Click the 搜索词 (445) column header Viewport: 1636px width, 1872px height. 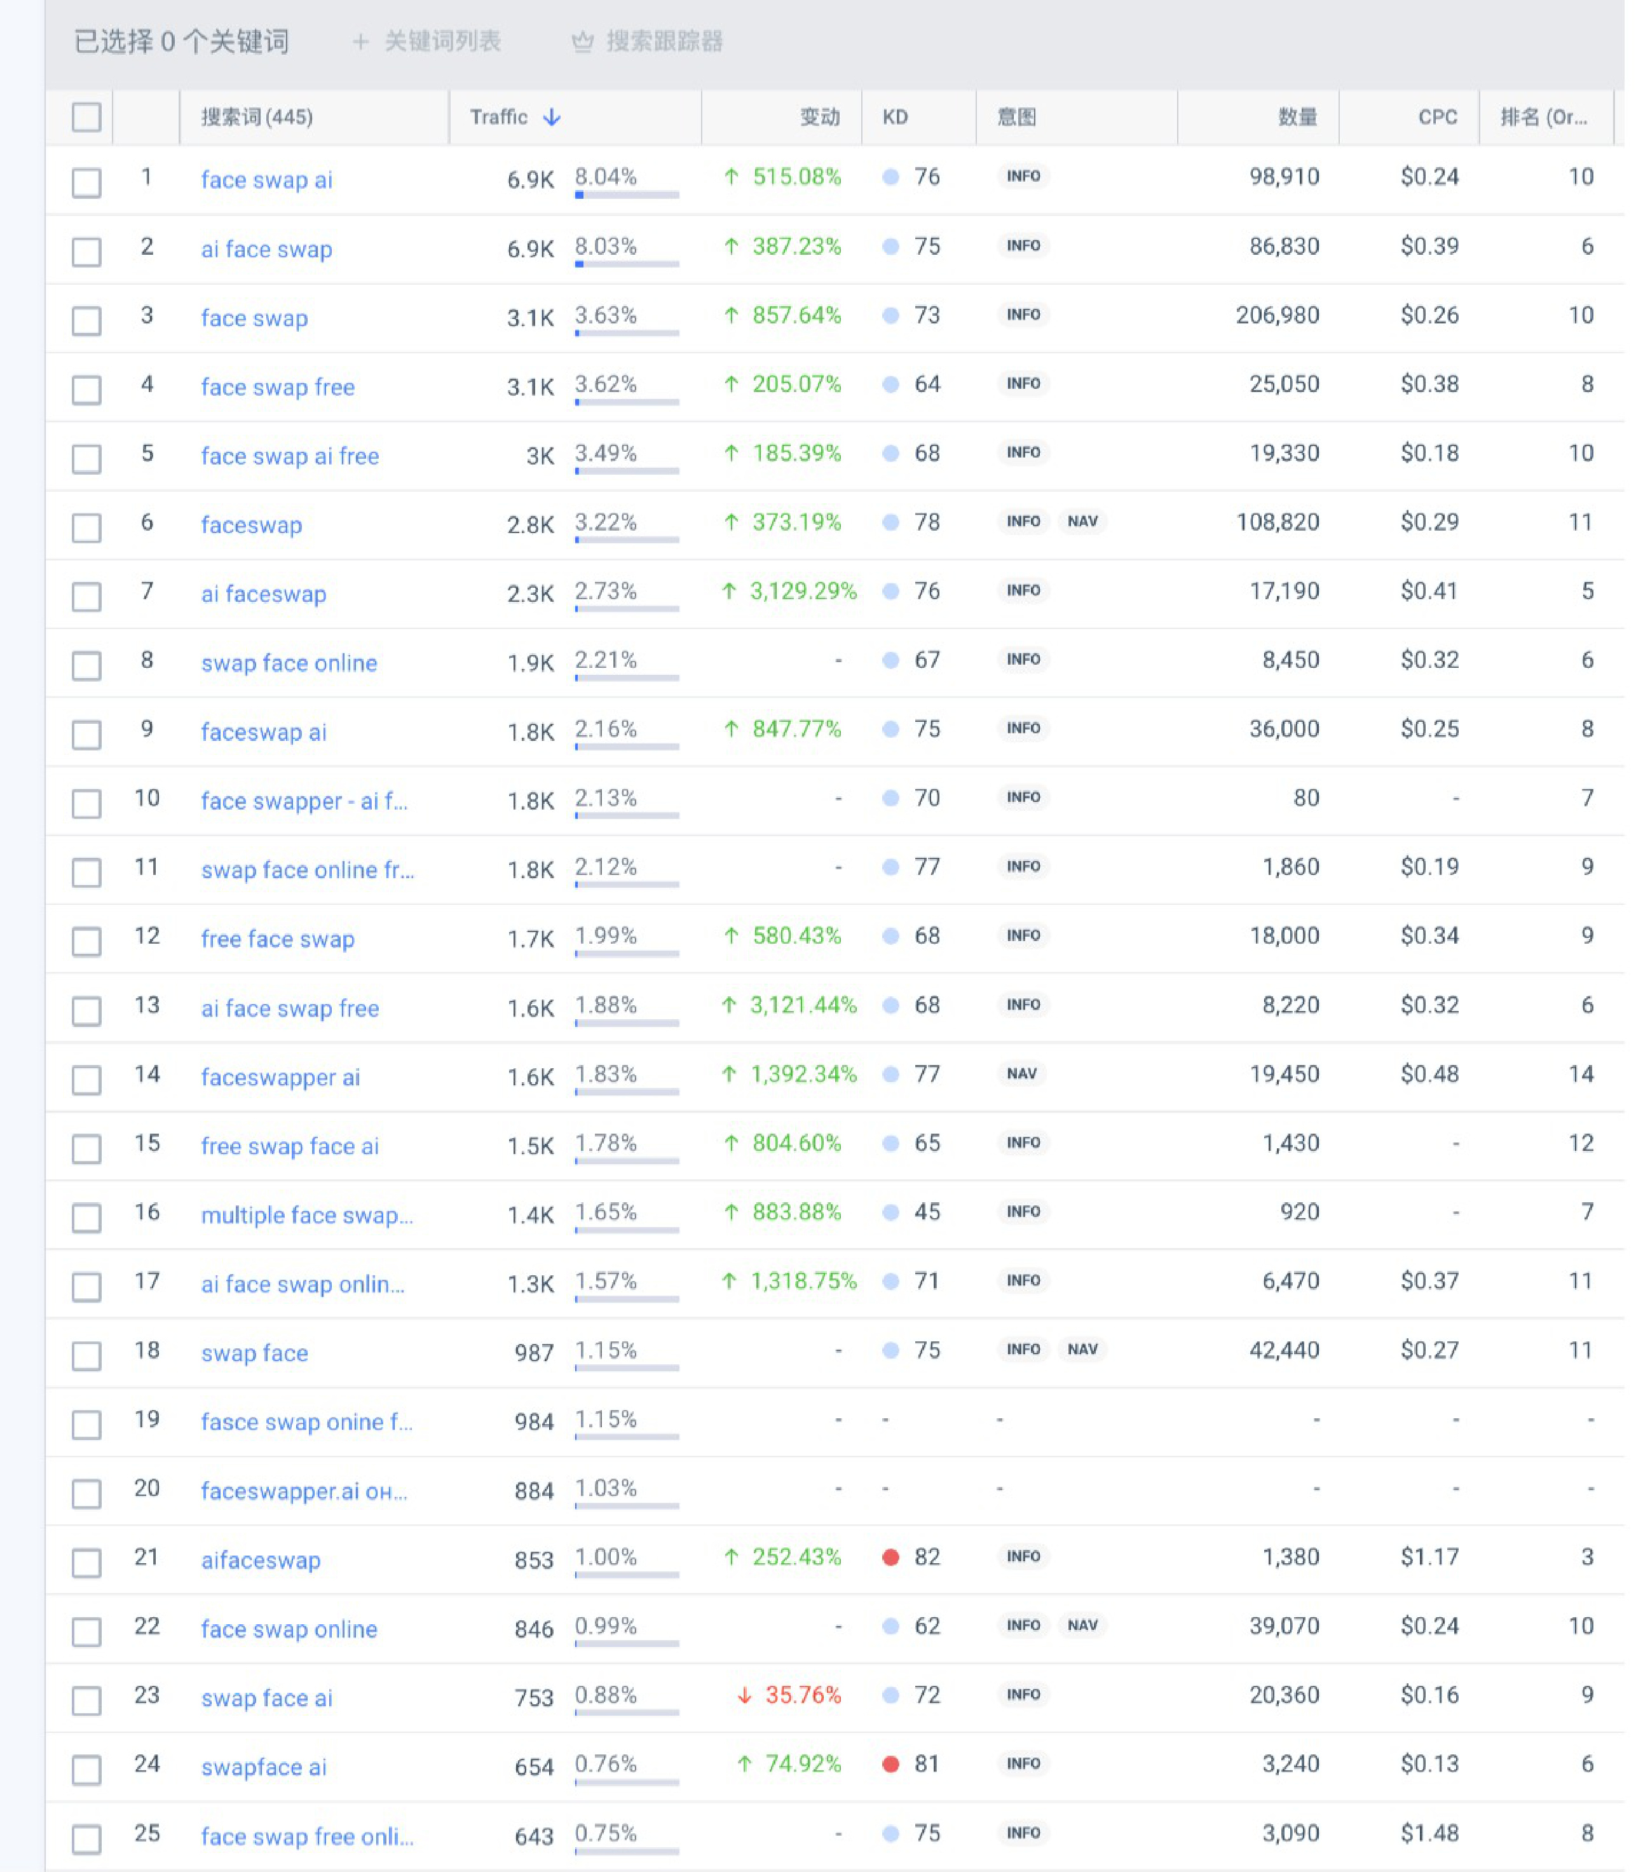pos(257,118)
